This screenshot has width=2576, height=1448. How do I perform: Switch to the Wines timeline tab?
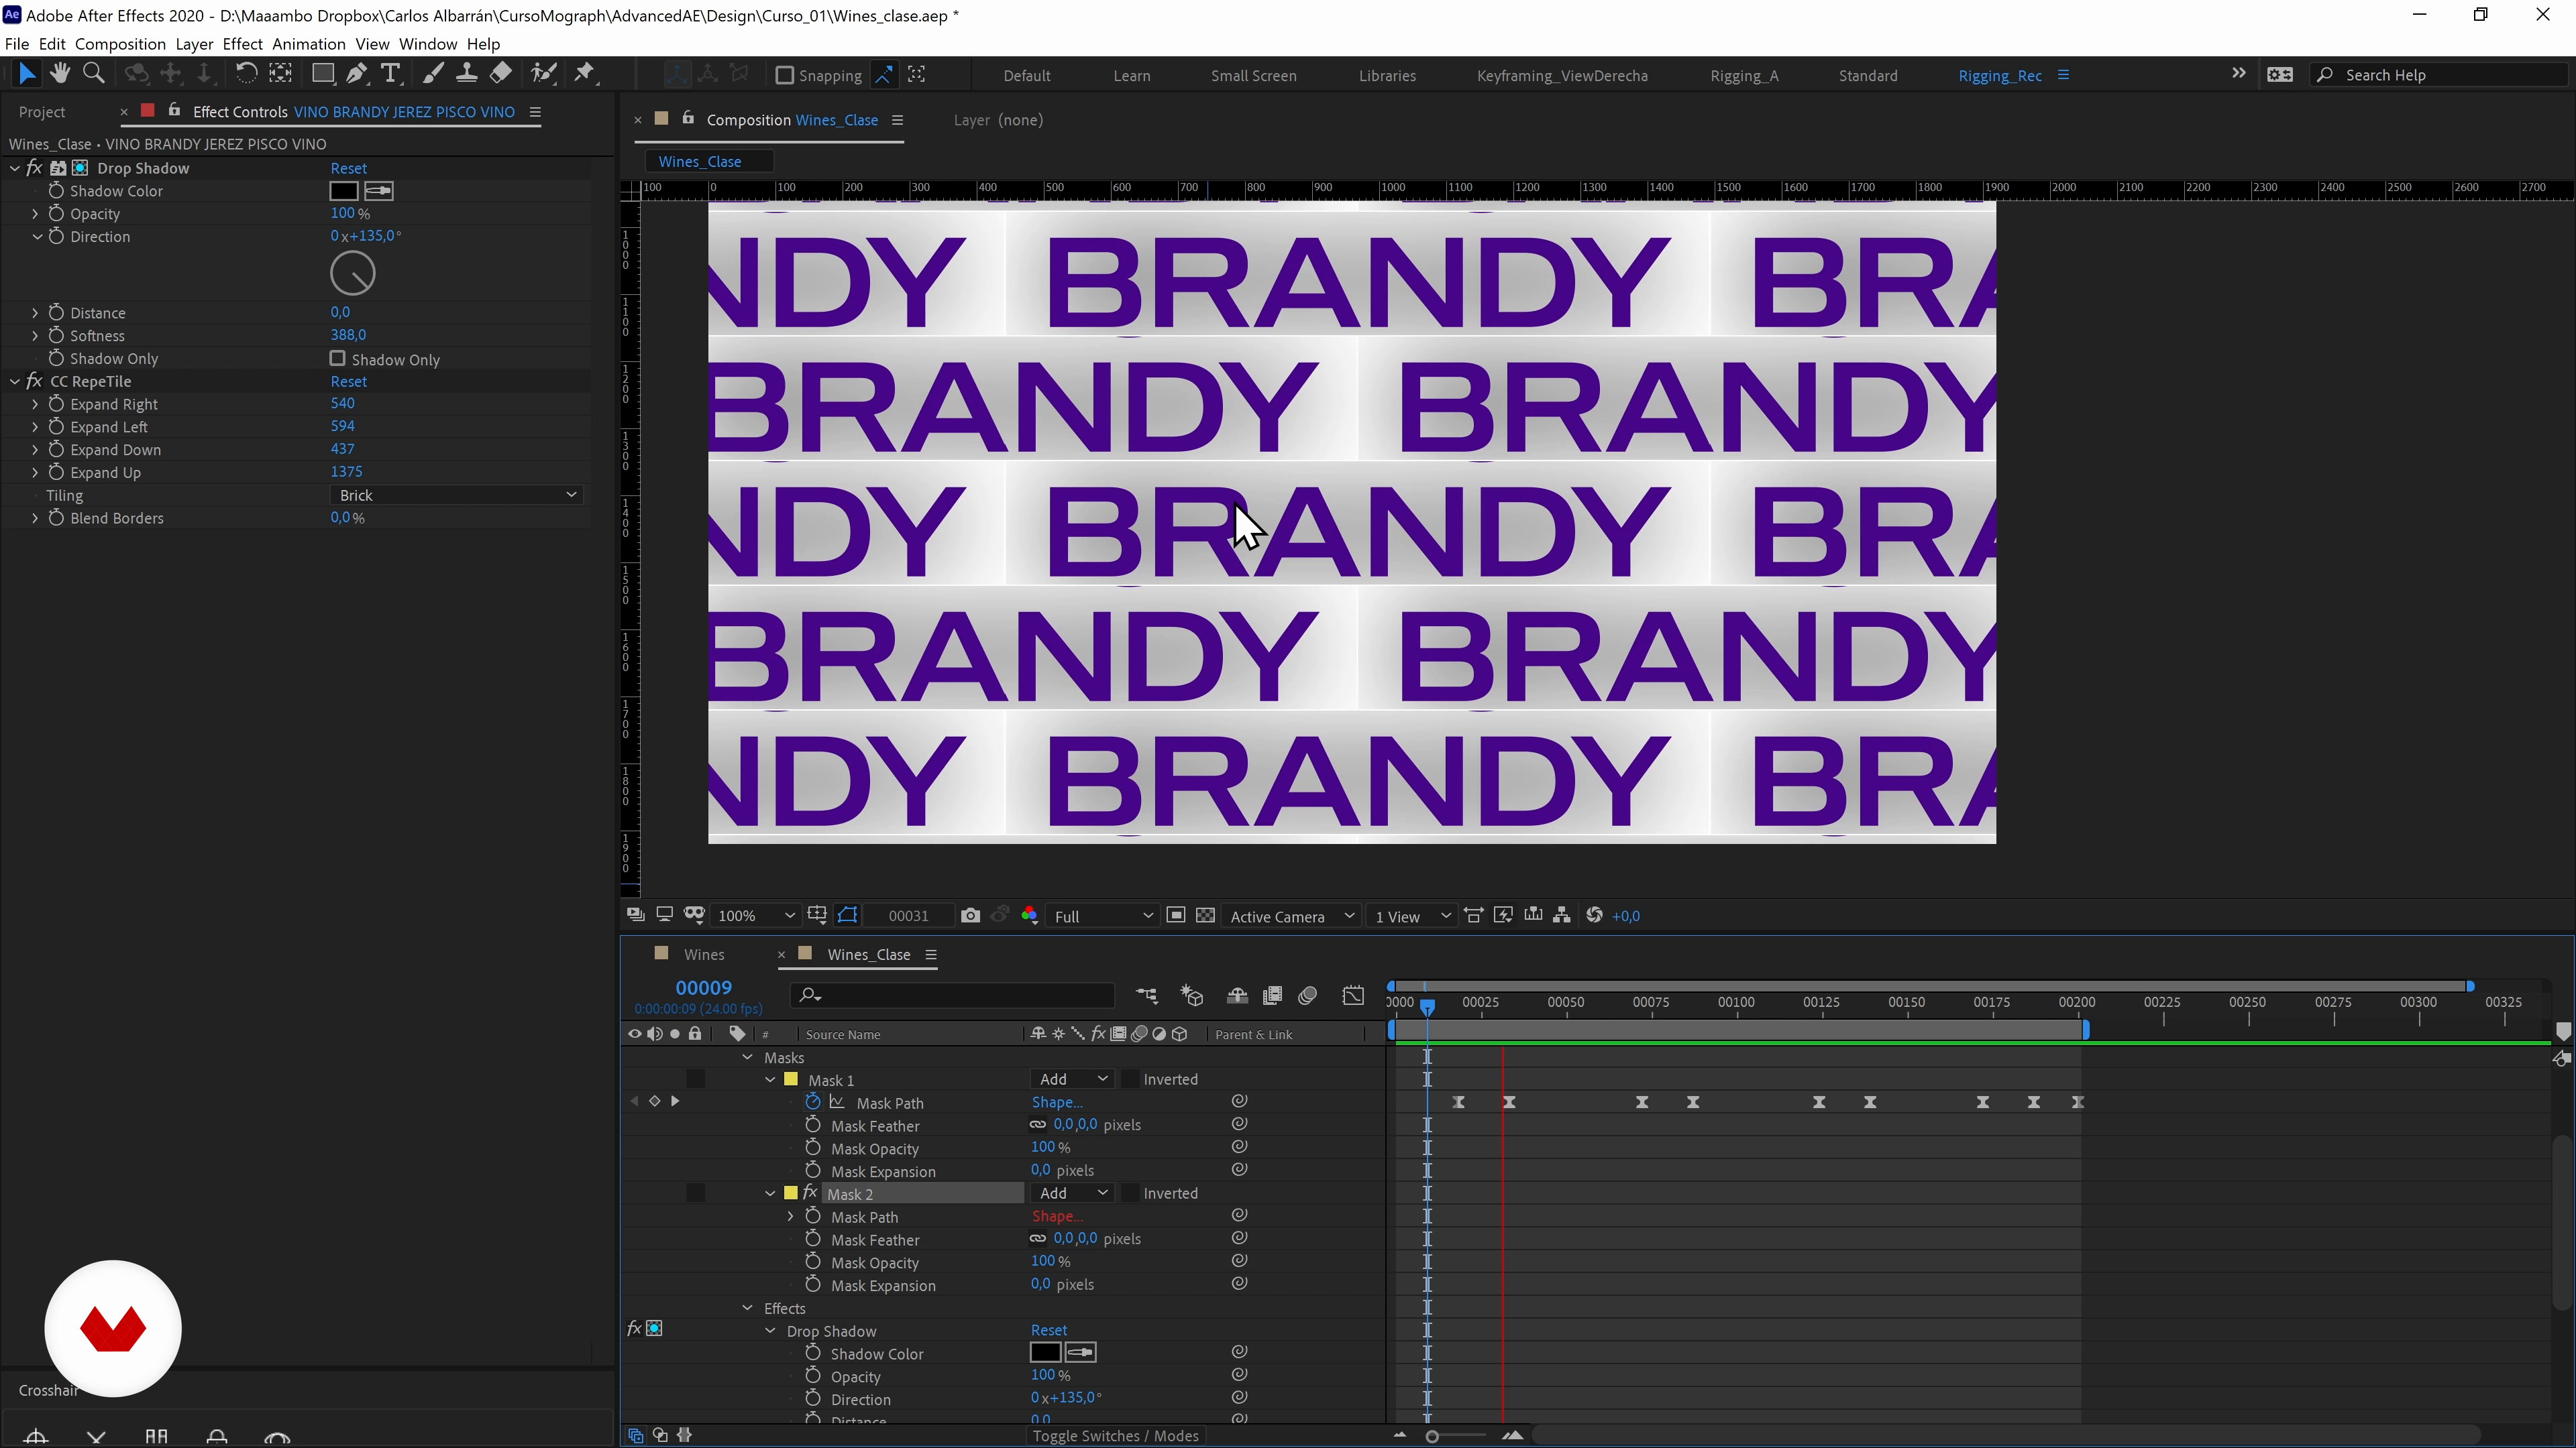[704, 955]
